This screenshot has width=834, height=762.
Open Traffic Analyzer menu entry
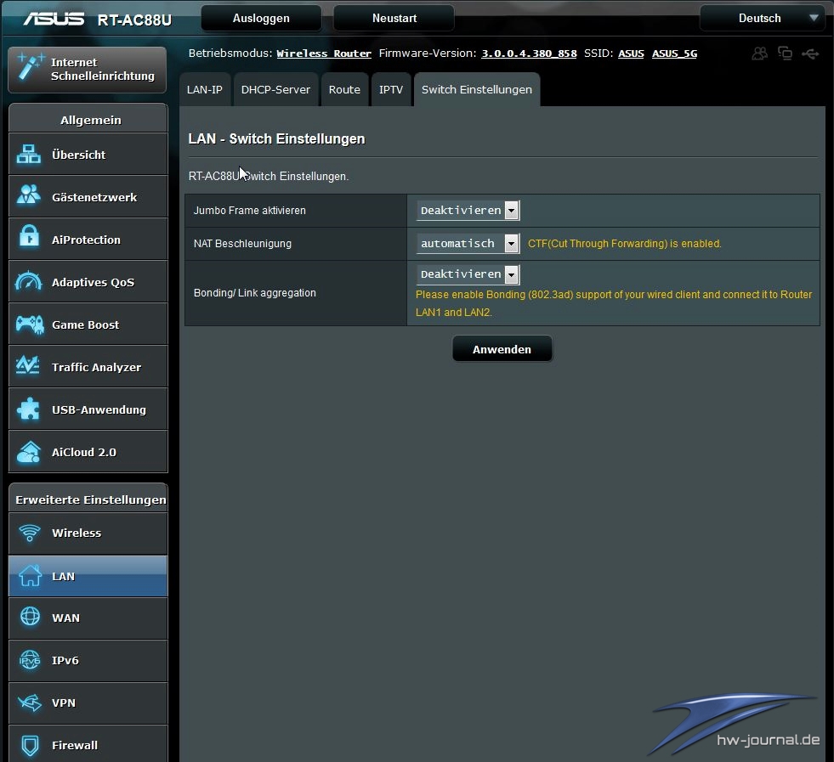coord(88,367)
